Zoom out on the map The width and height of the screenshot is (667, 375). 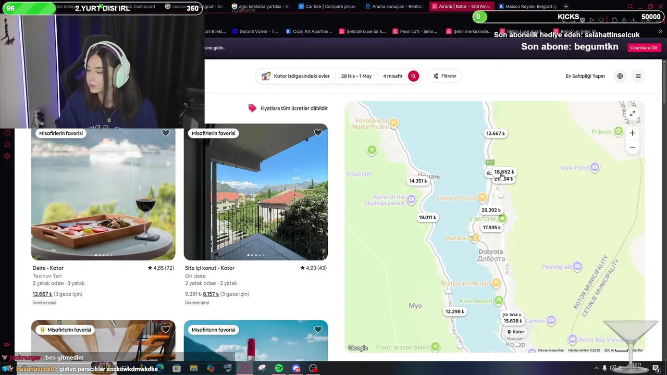click(x=633, y=147)
